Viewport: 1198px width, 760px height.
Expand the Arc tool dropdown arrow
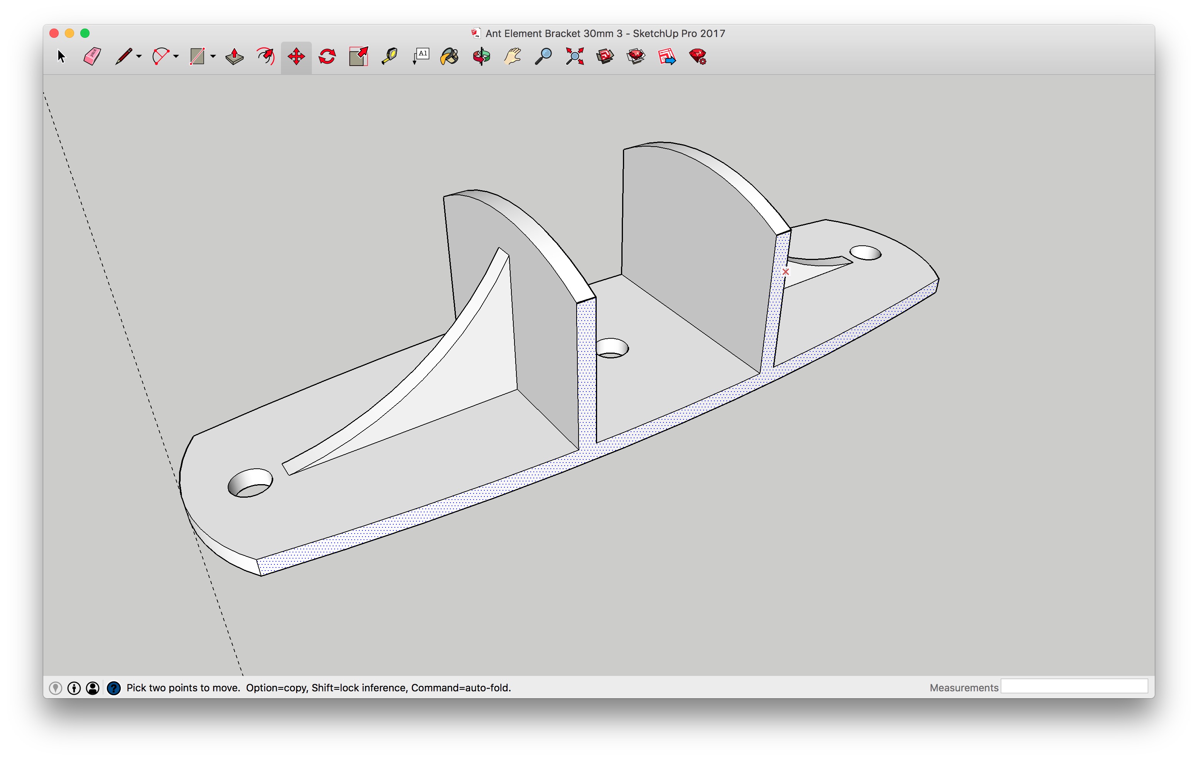(x=176, y=57)
